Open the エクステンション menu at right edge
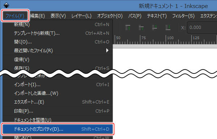The height and width of the screenshot is (139, 217). pyautogui.click(x=208, y=16)
